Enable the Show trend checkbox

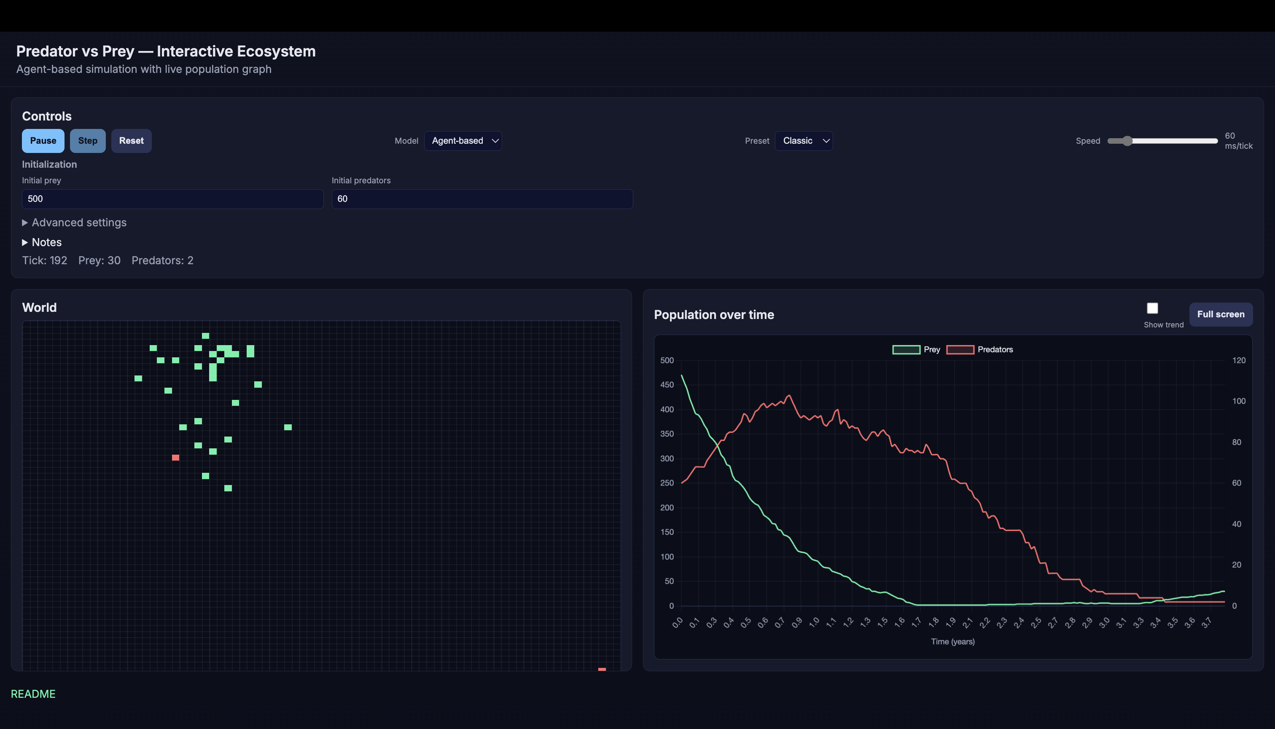(x=1152, y=308)
